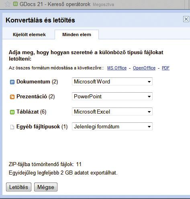
Task: Click the Prezentáció (2) label
Action: tap(35, 96)
